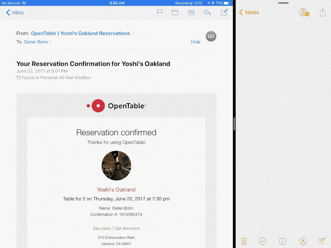The width and height of the screenshot is (331, 248).
Task: Tap the plus attachment button in Notes
Action: click(x=283, y=241)
